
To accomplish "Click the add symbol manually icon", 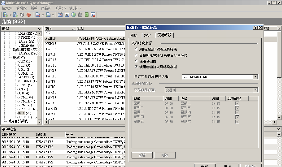I will [16, 15].
